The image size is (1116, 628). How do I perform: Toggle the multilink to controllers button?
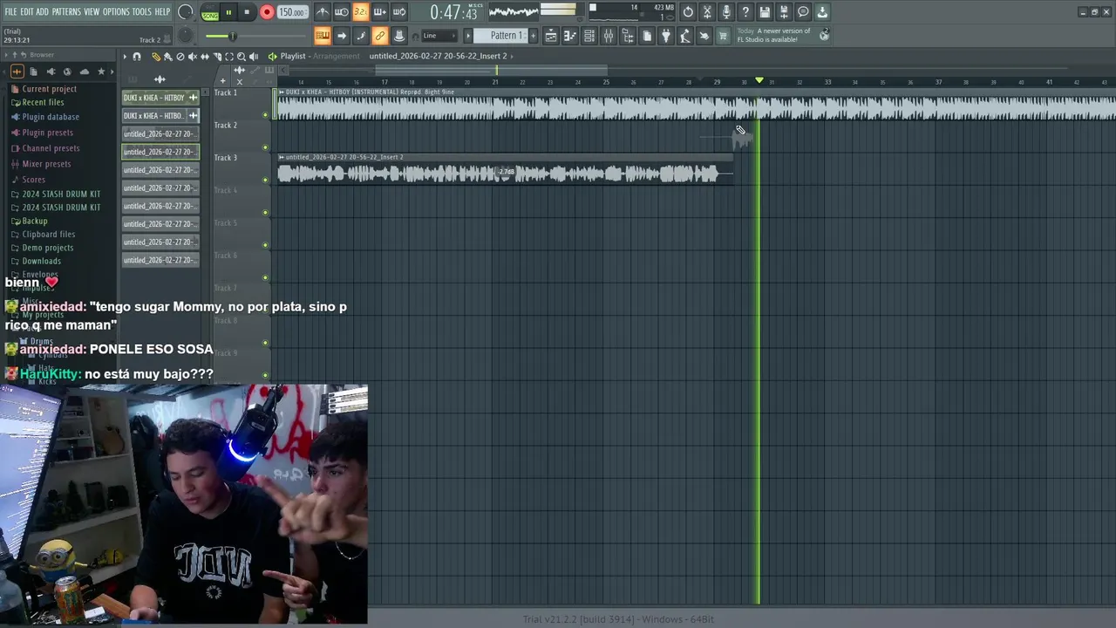tap(380, 36)
